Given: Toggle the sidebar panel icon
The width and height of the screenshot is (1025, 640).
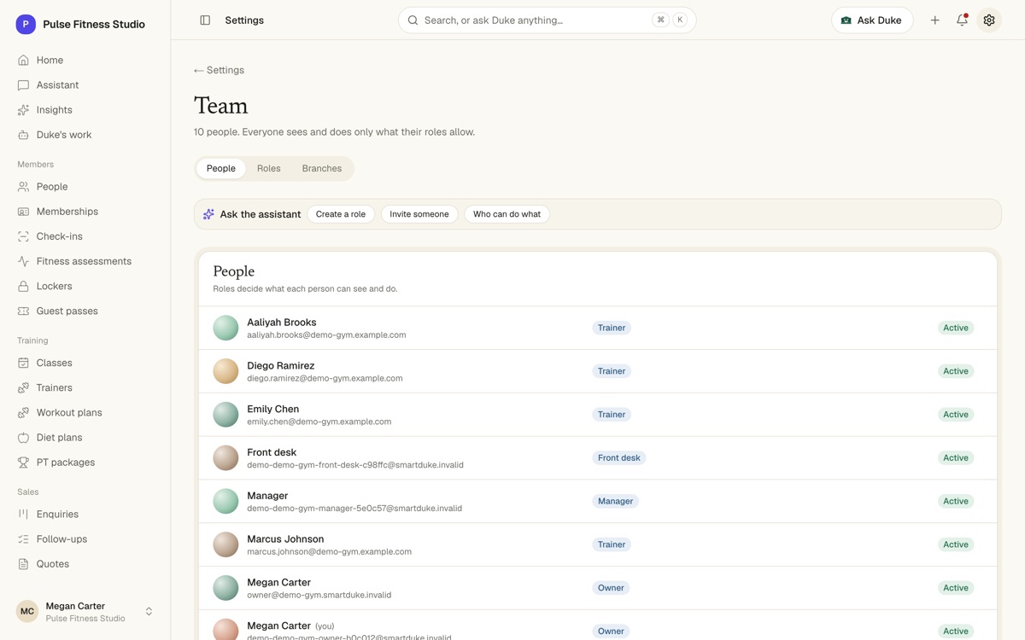Looking at the screenshot, I should tap(205, 20).
